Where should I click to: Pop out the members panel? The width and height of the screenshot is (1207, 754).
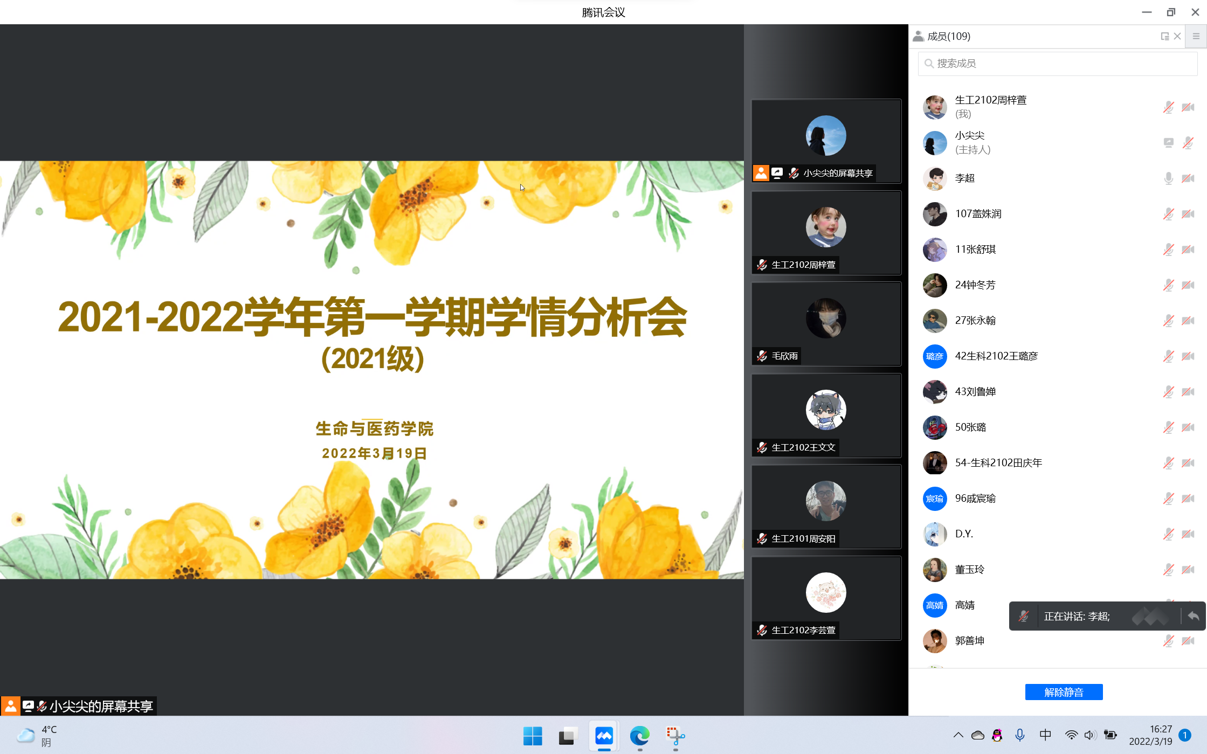tap(1164, 36)
